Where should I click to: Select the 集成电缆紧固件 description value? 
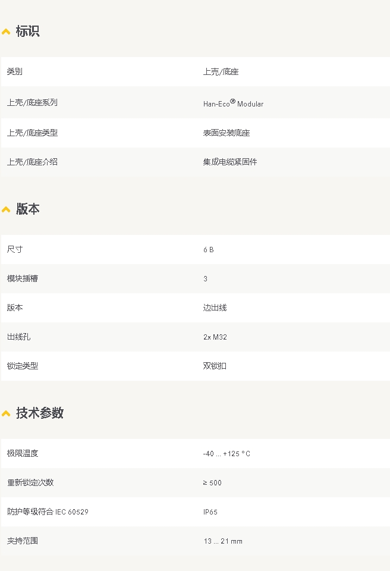pos(230,162)
